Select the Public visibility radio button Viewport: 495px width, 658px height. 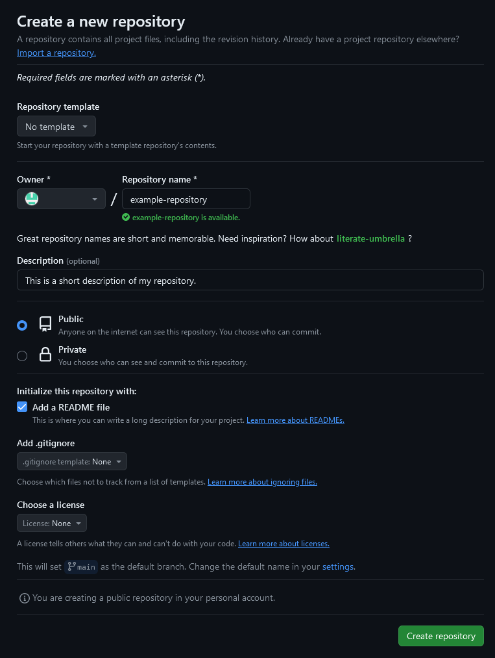pos(22,326)
